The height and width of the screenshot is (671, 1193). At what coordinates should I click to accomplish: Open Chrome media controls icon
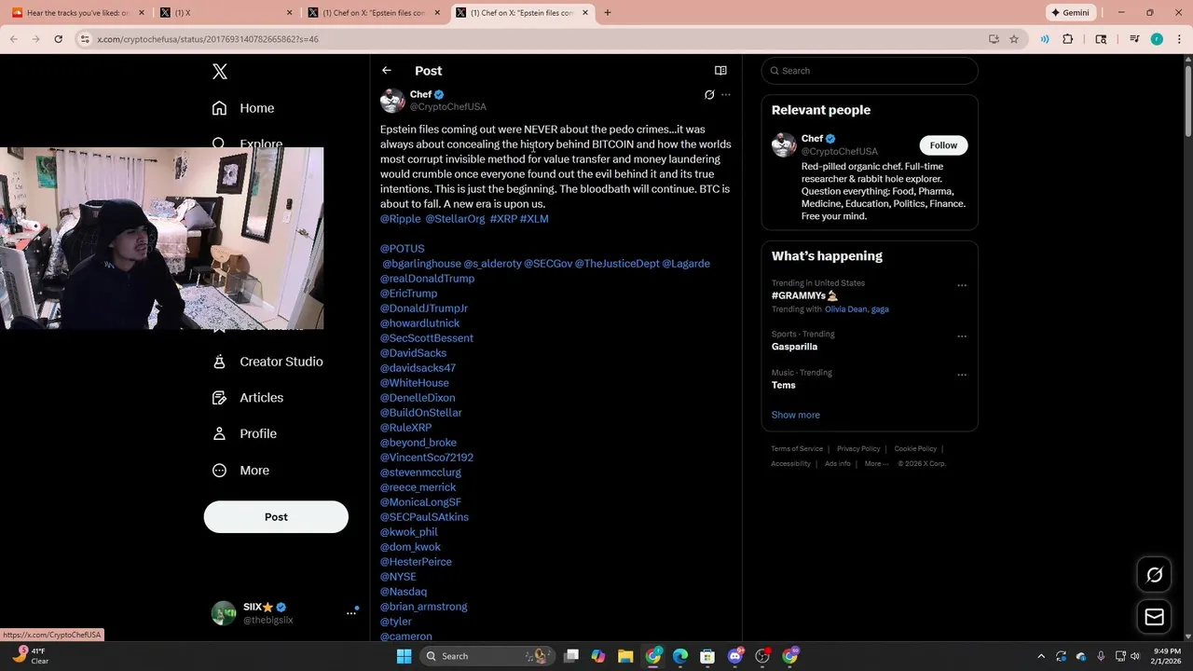point(1134,39)
